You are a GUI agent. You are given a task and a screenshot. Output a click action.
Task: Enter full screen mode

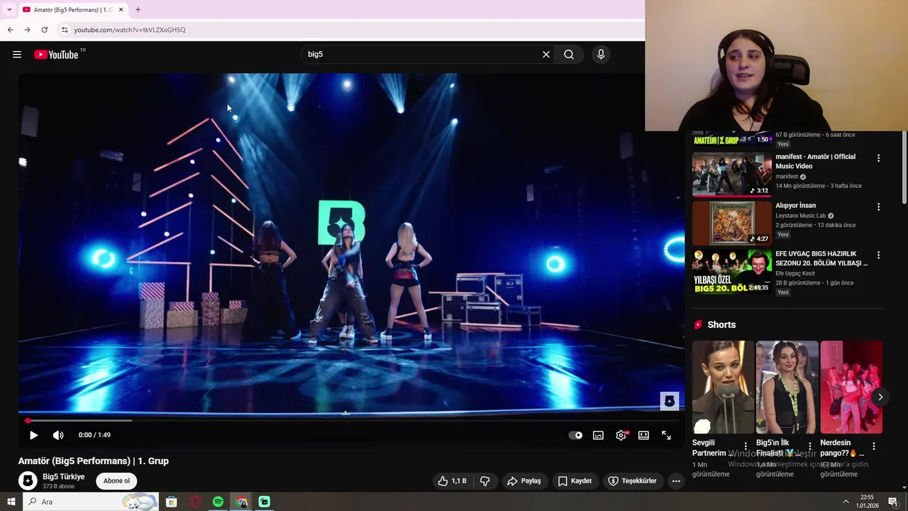click(x=666, y=435)
